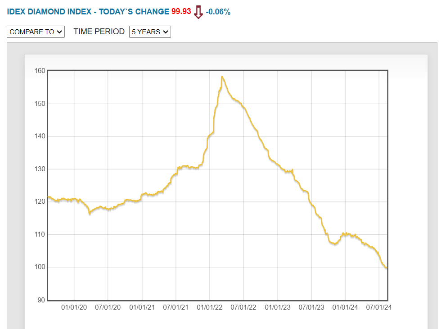
Task: Click the 07/01/21 x-axis date
Action: click(176, 307)
